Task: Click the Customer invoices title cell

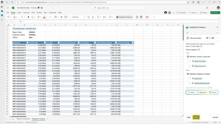Action: pos(24,29)
